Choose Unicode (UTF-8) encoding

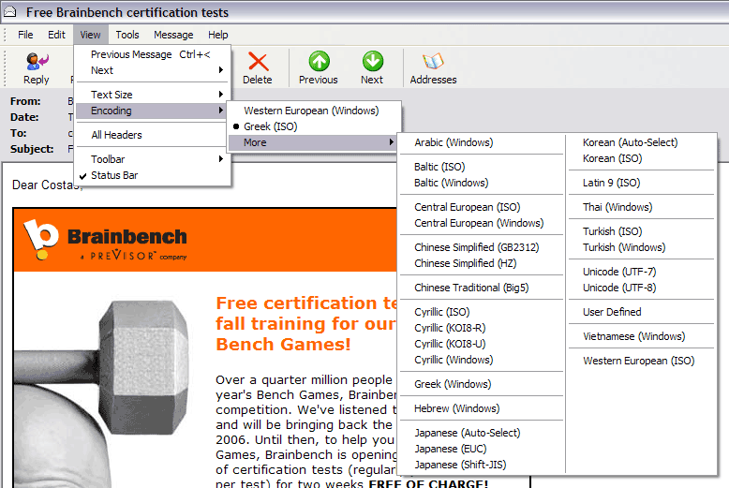coord(641,288)
